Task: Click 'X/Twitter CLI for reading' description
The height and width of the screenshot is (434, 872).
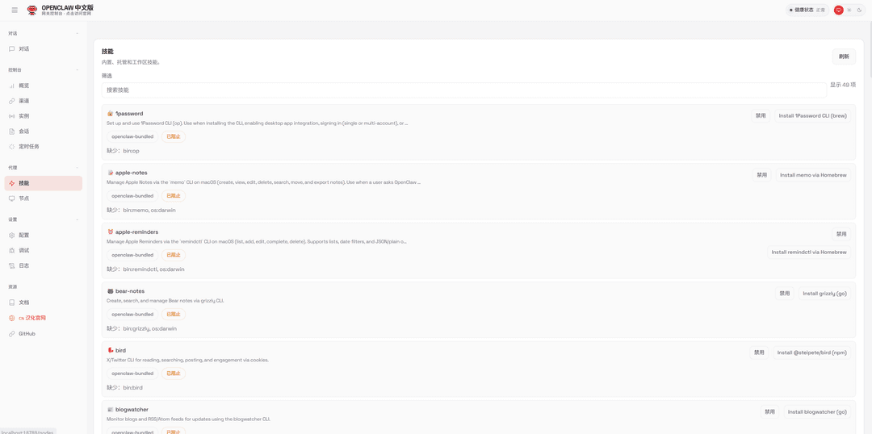Action: point(187,360)
